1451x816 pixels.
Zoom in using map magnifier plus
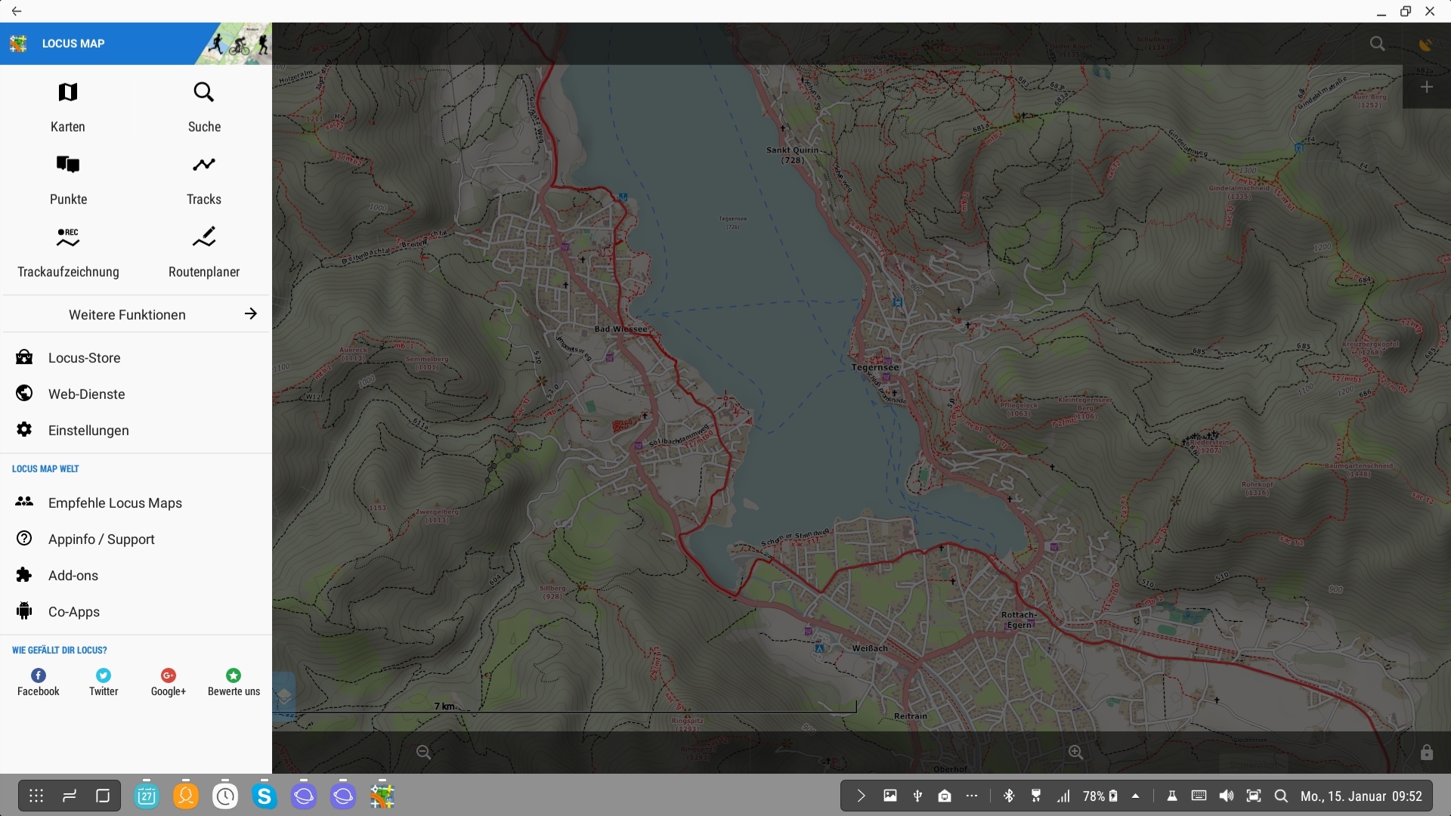1075,753
